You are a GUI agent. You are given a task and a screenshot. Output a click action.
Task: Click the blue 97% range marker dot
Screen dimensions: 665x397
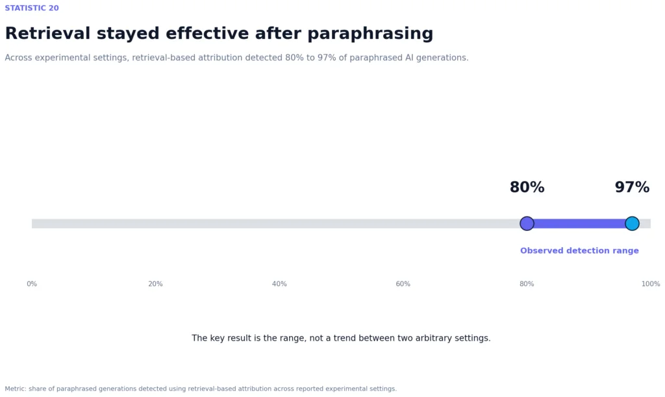(632, 223)
